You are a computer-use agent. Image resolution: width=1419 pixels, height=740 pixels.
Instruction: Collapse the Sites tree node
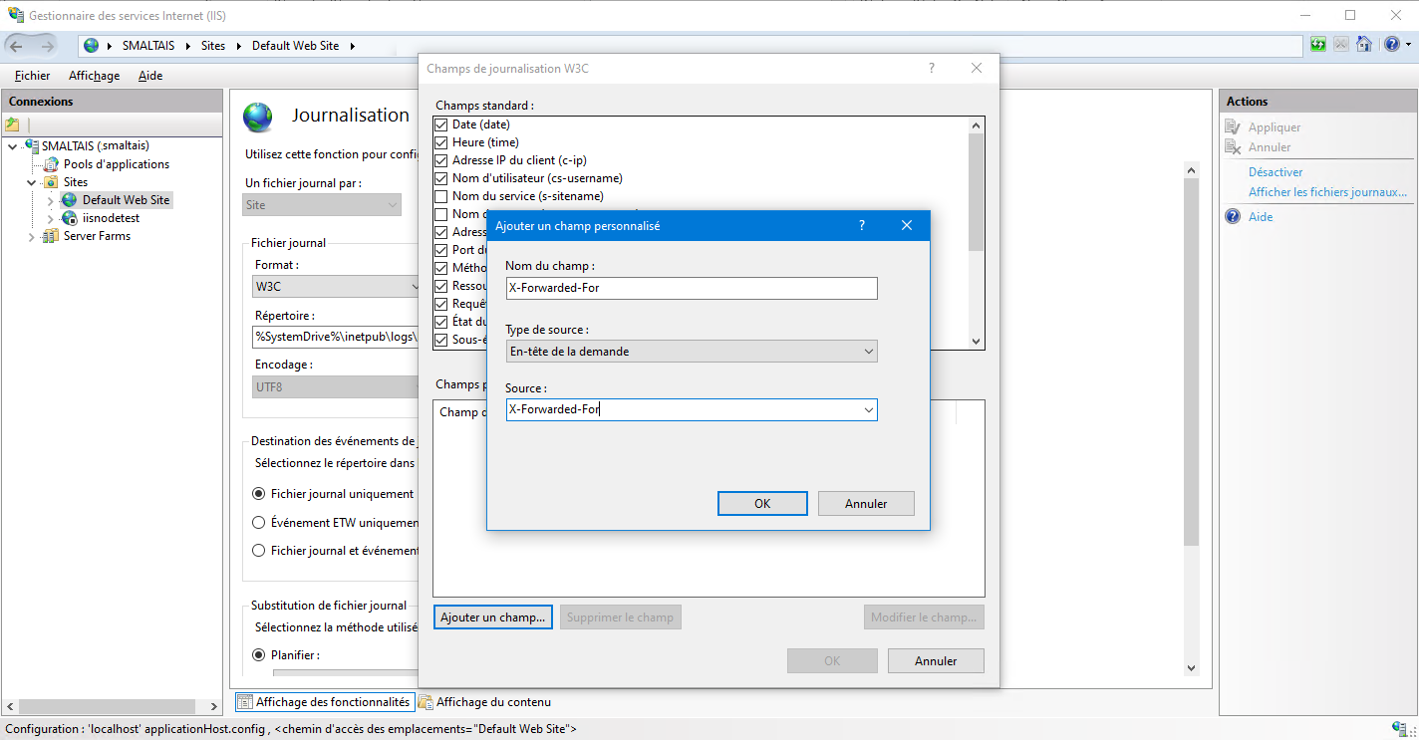[x=32, y=182]
